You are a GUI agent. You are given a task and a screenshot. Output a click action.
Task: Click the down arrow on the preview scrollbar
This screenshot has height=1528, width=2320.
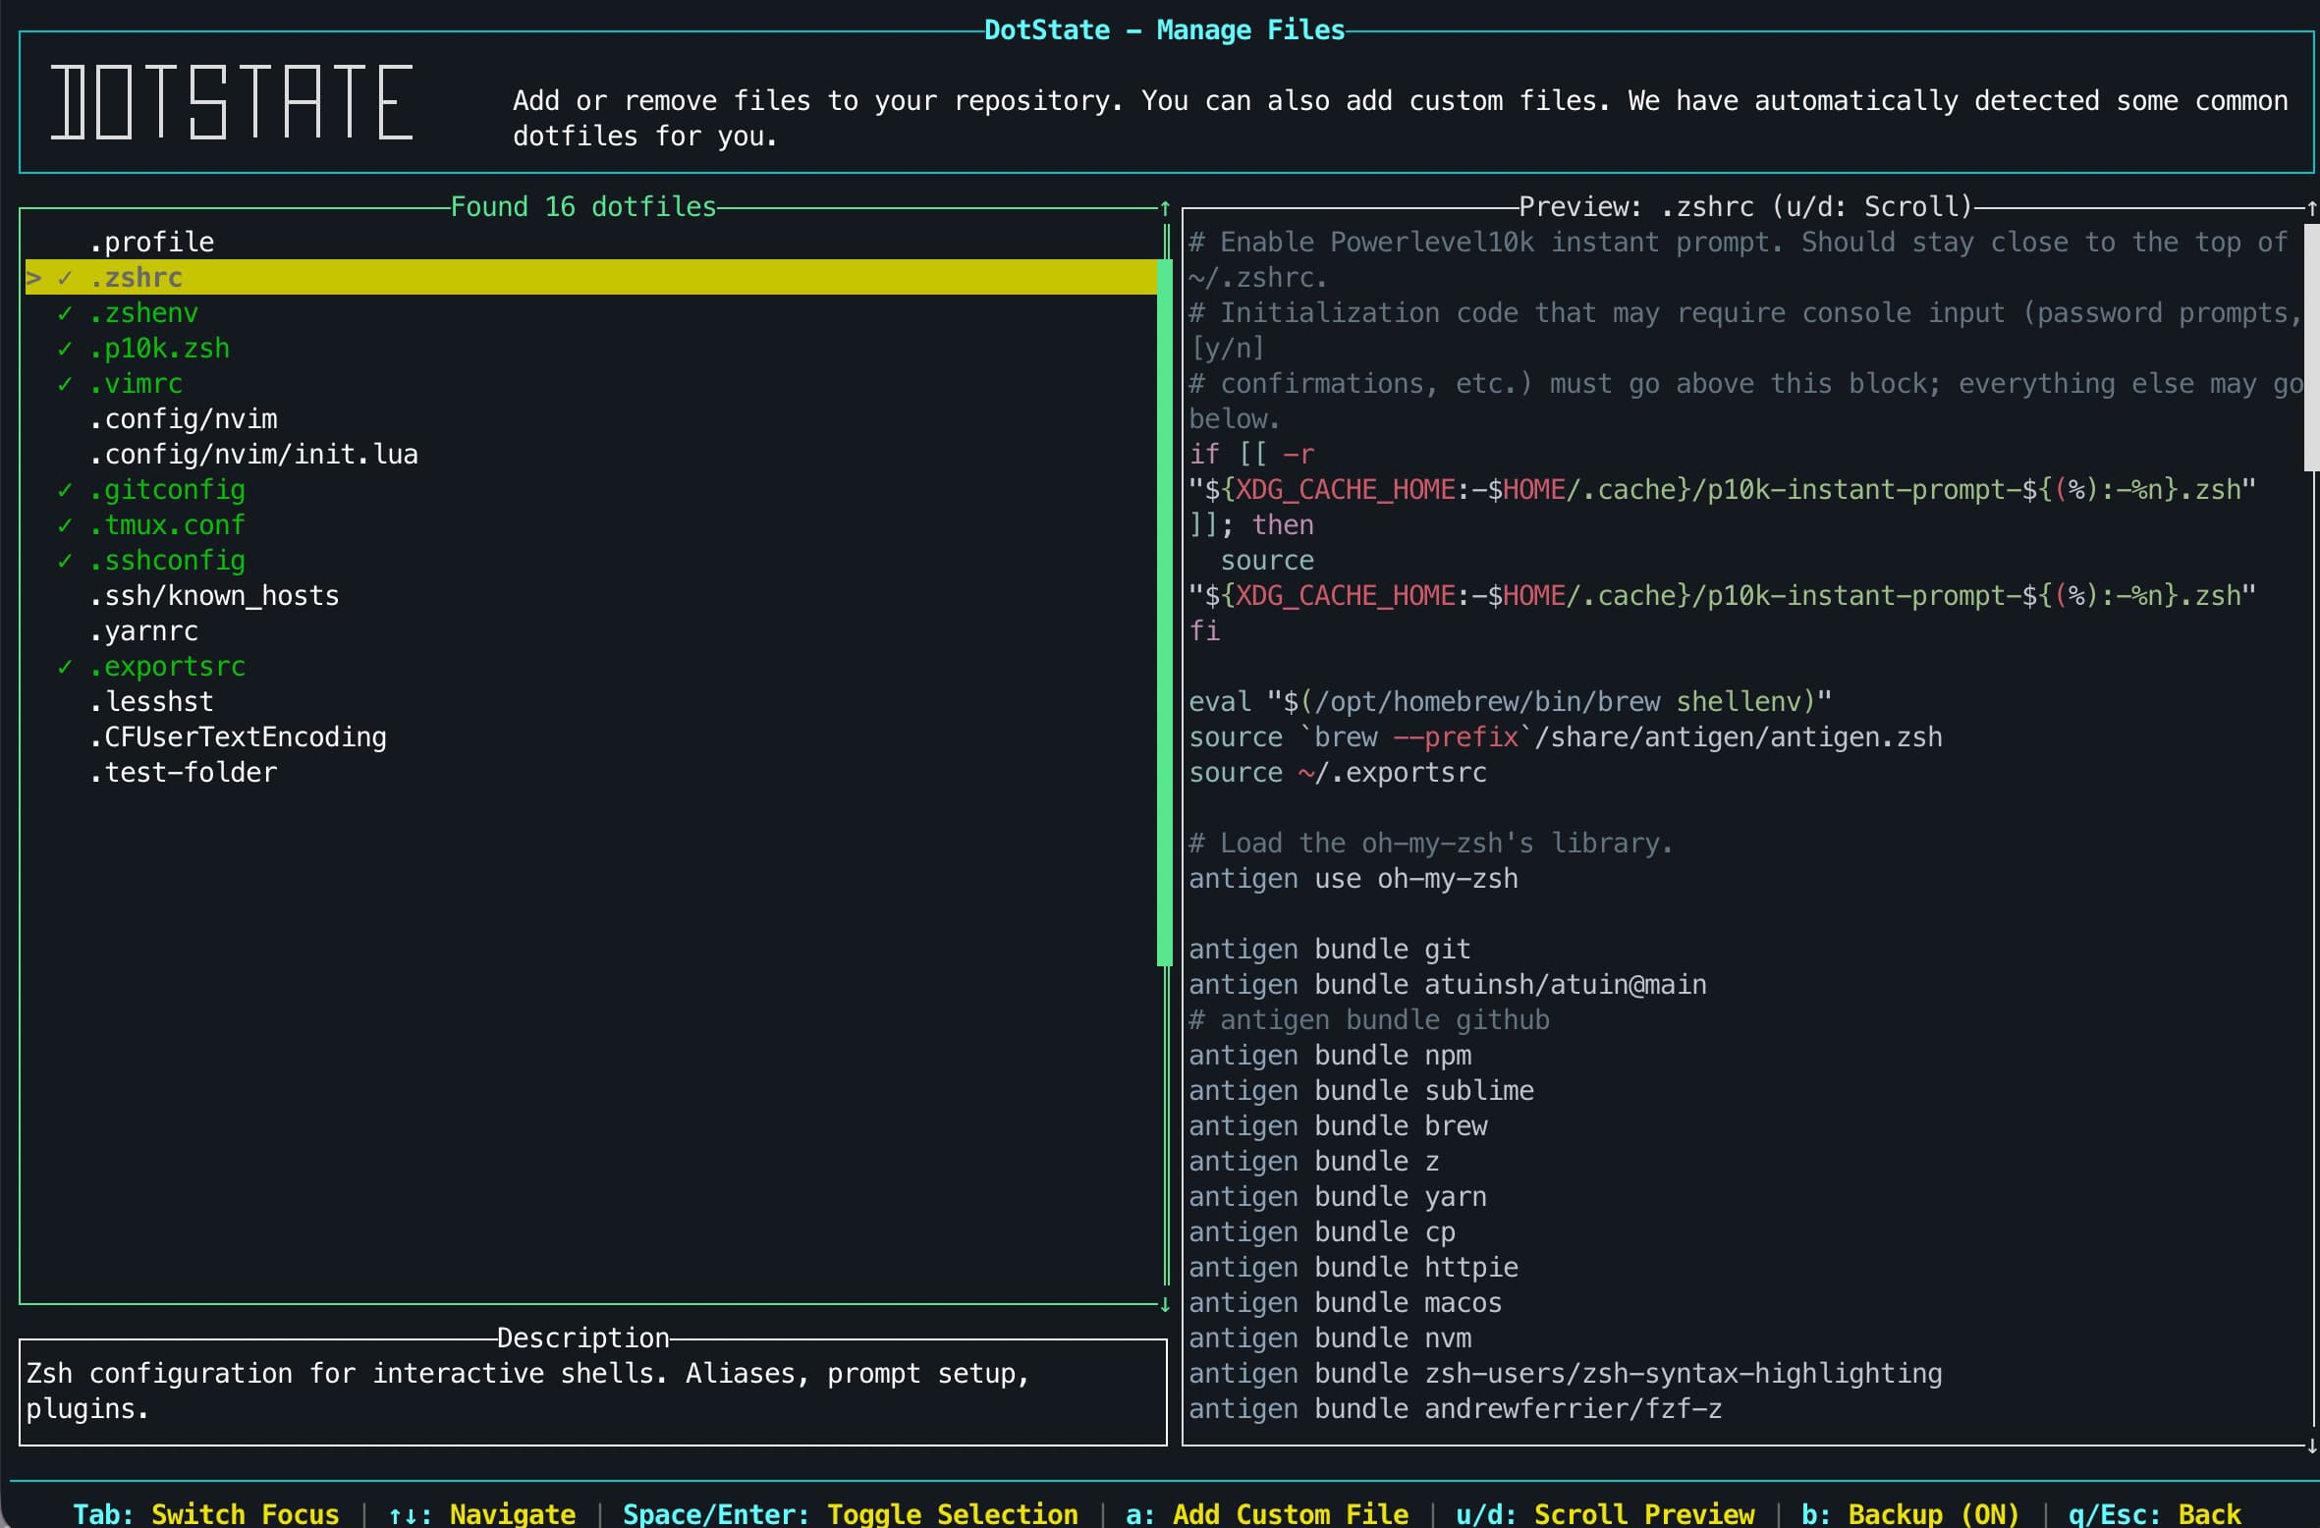pyautogui.click(x=2311, y=1446)
